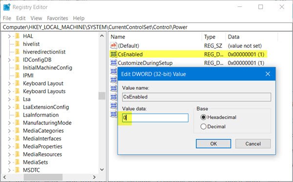This screenshot has width=293, height=182.
Task: Click the LsaInformation folder icon
Action: point(18,115)
